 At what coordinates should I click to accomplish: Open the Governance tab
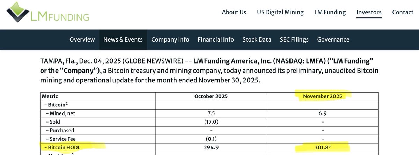[333, 39]
